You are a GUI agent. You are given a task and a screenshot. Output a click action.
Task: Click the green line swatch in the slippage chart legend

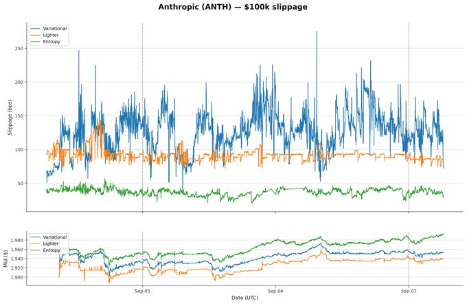tap(36, 42)
